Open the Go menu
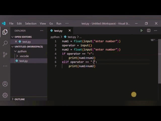This screenshot has height=121, width=161. click(51, 23)
